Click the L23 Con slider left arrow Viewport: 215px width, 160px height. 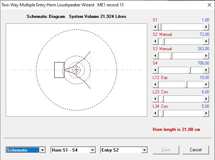(155, 99)
